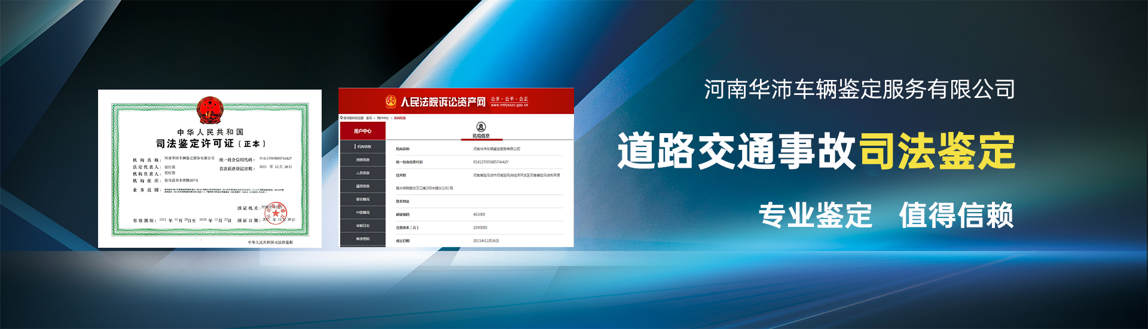The image size is (1148, 329).
Task: Click the 司法鉴定许可证 certificate image
Action: 210,168
